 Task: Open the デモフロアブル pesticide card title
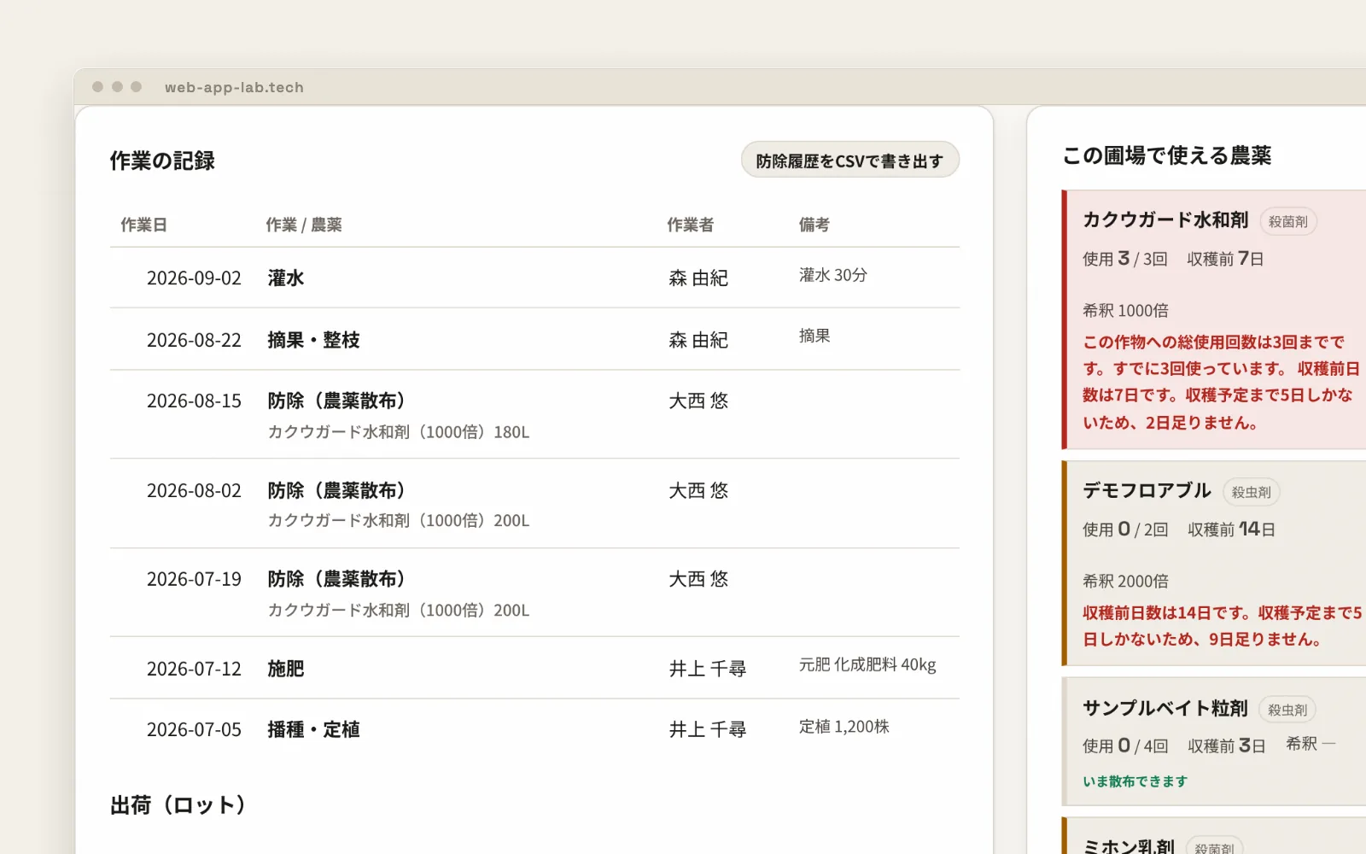click(x=1147, y=490)
